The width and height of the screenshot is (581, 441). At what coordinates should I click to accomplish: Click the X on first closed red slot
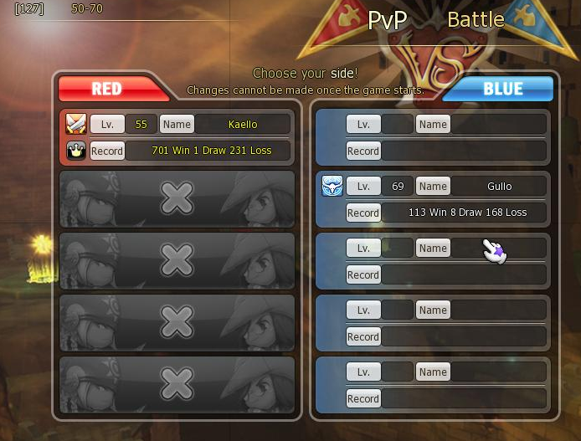pyautogui.click(x=177, y=198)
